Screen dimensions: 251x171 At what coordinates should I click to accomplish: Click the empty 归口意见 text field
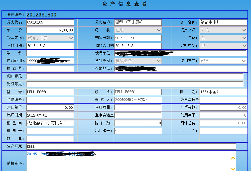[135, 76]
